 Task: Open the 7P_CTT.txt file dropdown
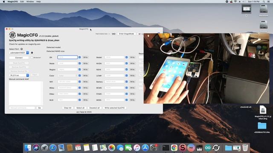(x=19, y=75)
